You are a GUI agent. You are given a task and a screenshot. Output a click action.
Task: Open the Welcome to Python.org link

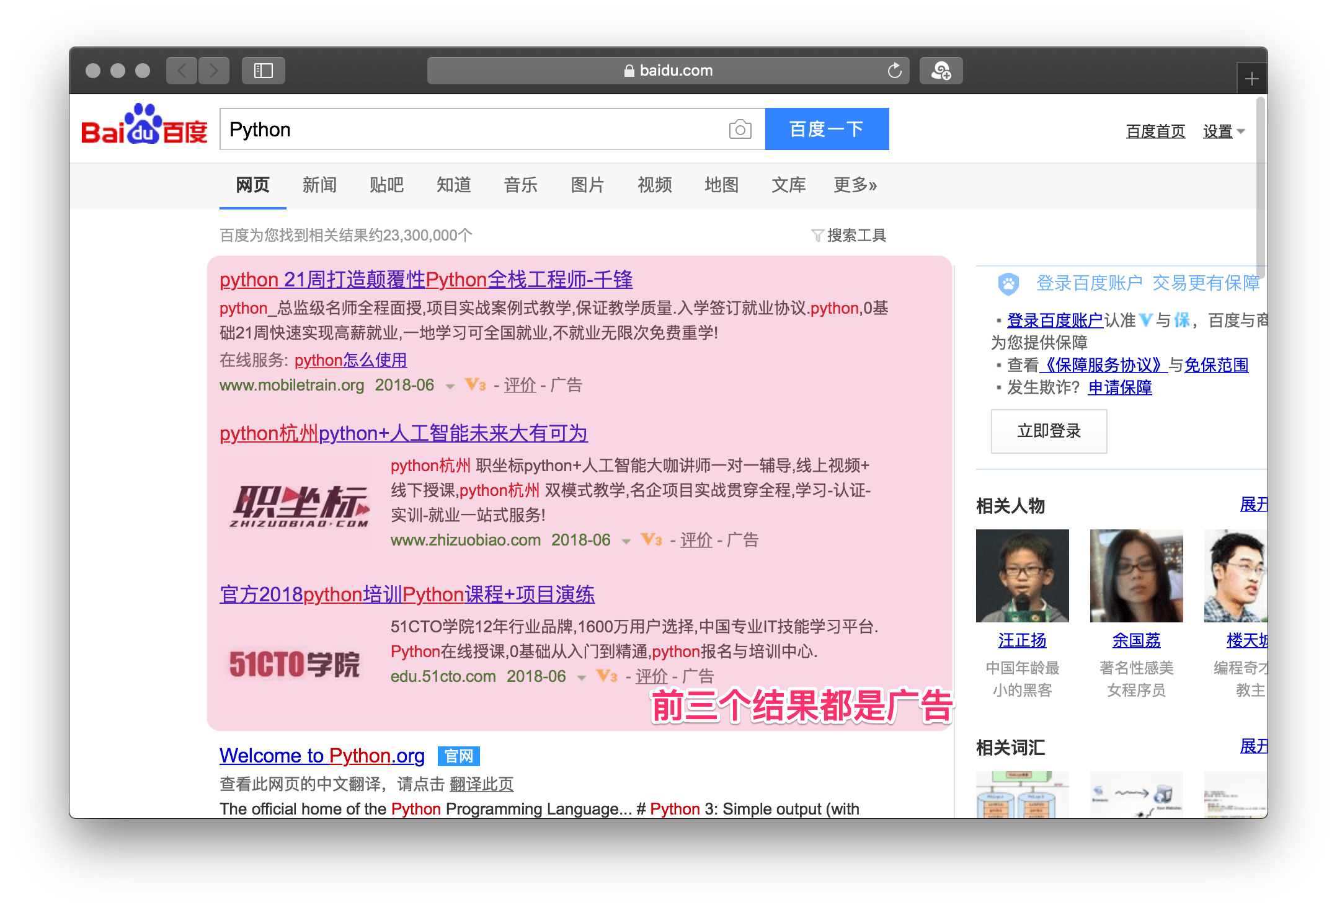tap(322, 756)
